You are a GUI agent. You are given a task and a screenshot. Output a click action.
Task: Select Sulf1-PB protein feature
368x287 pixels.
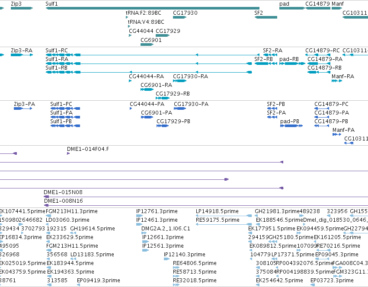pyautogui.click(x=65, y=126)
